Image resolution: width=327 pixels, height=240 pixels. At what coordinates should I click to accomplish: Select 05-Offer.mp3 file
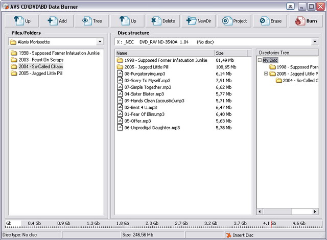(134, 121)
